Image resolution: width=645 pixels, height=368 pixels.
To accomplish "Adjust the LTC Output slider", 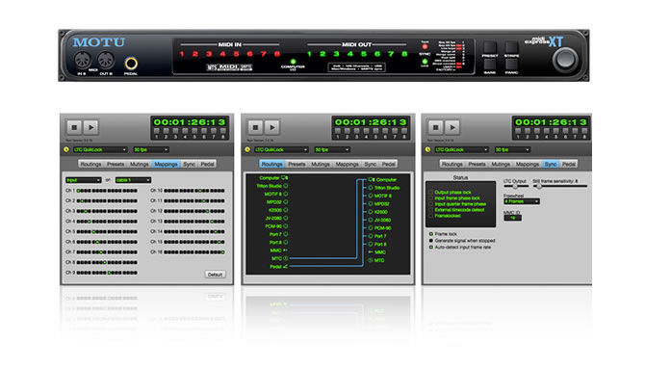I will [516, 187].
